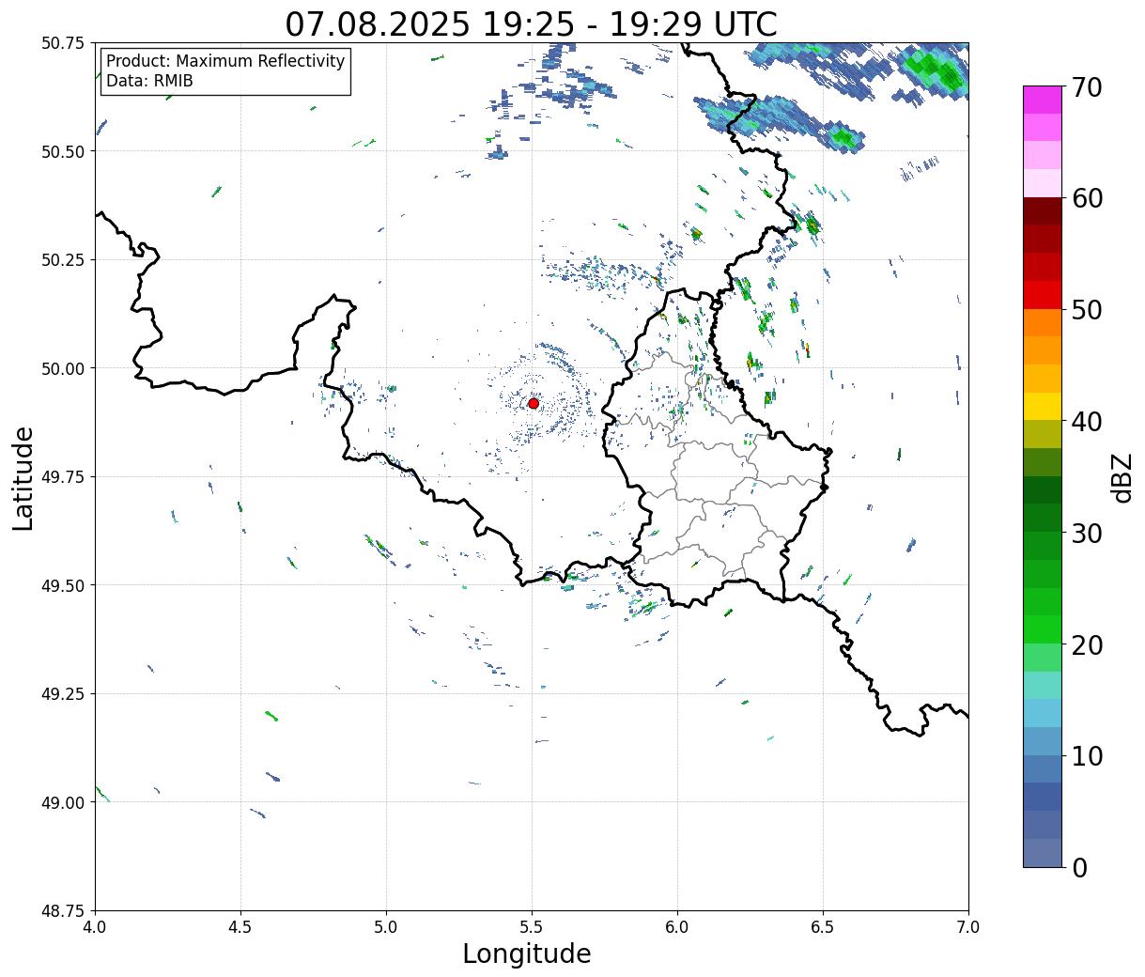Pick the bright magenta top colorbar segment
This screenshot has width=1145, height=977.
pos(1043,100)
